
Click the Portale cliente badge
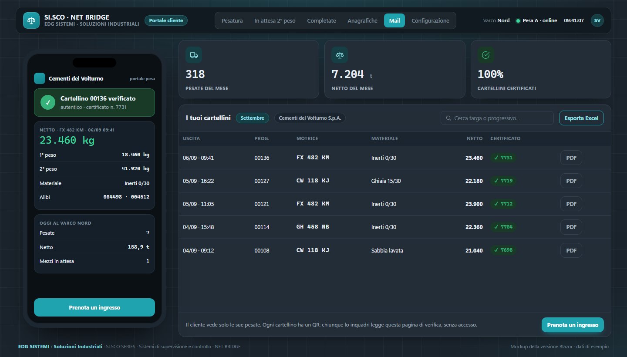(x=166, y=20)
